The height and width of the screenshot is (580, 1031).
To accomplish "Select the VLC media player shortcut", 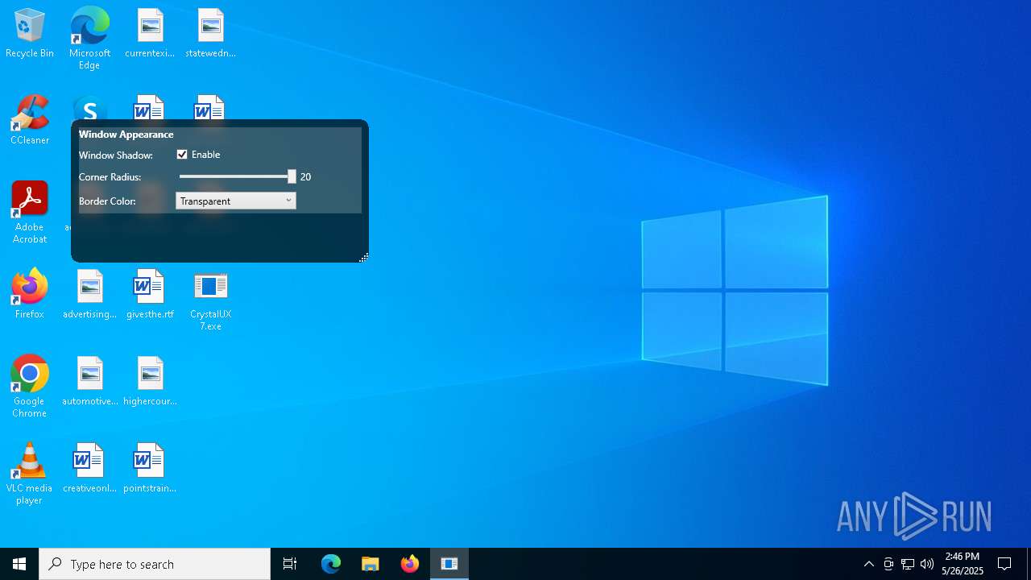I will click(x=30, y=474).
